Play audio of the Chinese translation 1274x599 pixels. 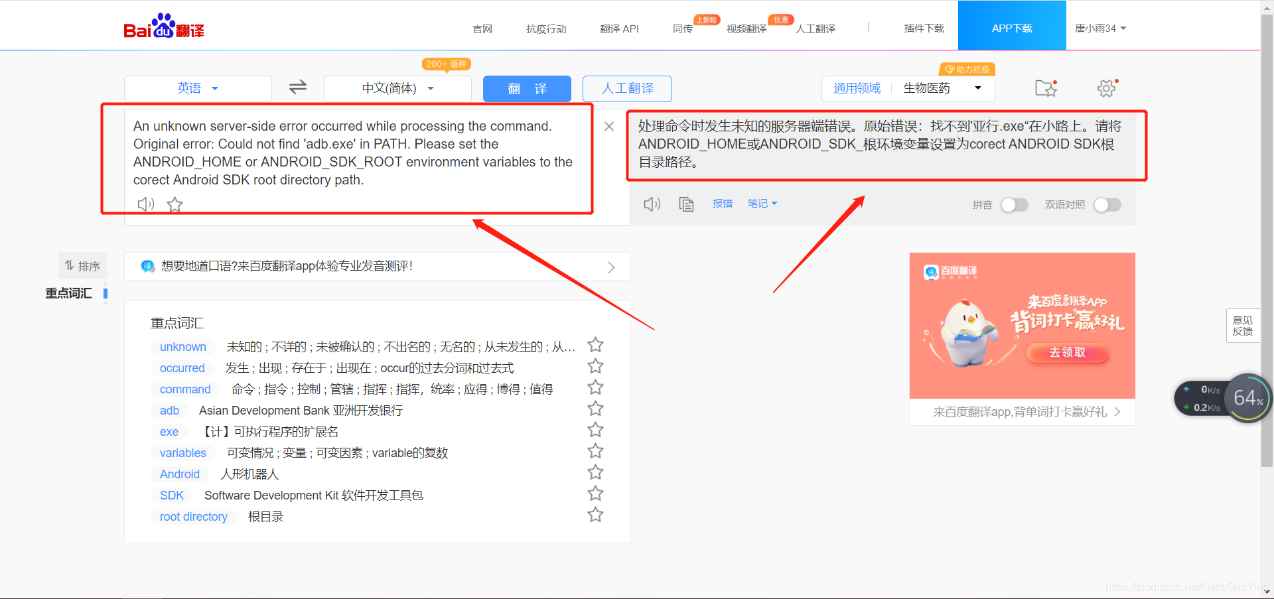pyautogui.click(x=652, y=204)
